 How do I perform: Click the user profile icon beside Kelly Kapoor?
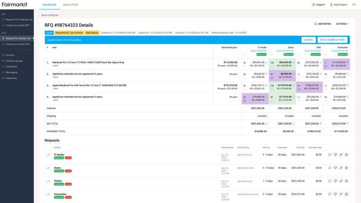[x=331, y=5]
